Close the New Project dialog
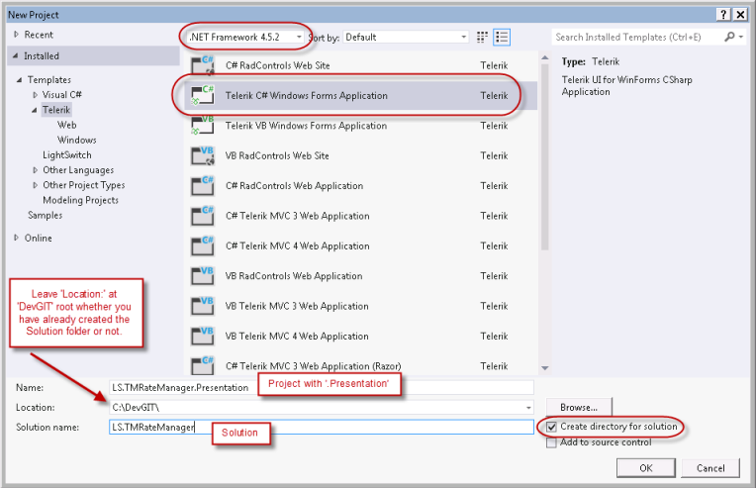 740,15
